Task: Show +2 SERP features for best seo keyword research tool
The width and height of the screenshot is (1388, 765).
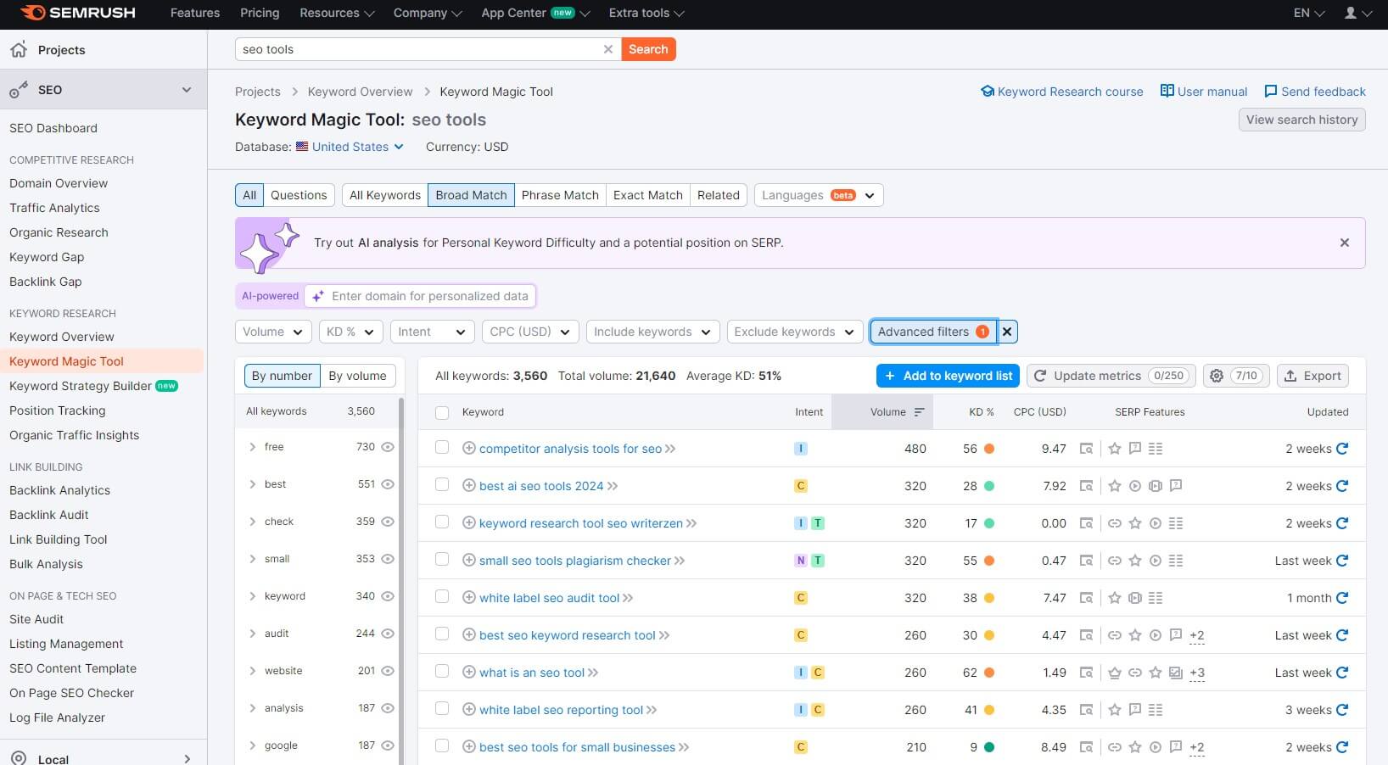Action: click(x=1197, y=636)
